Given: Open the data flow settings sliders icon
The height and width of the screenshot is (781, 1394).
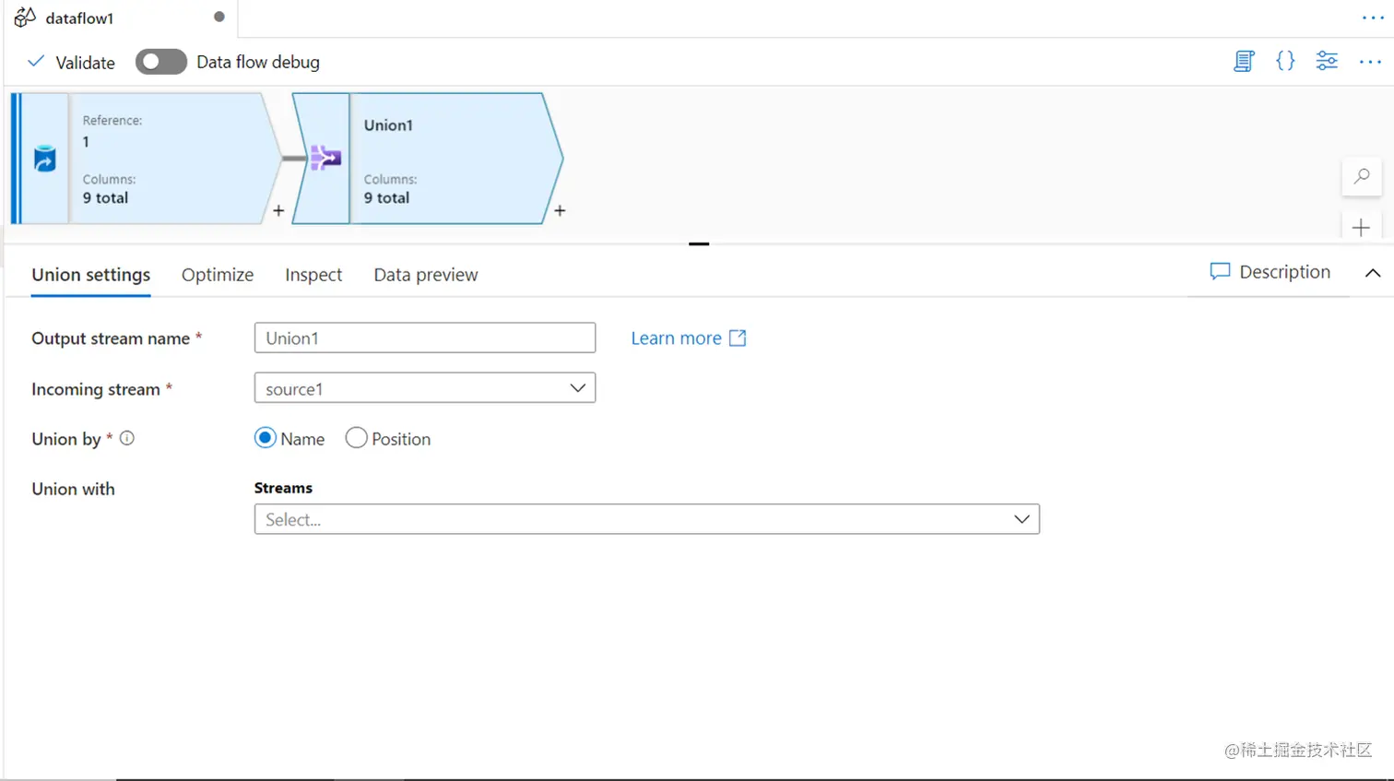Looking at the screenshot, I should (1327, 62).
